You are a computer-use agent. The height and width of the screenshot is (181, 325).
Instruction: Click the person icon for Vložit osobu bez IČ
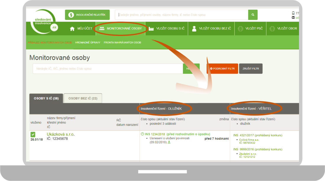tap(194, 29)
